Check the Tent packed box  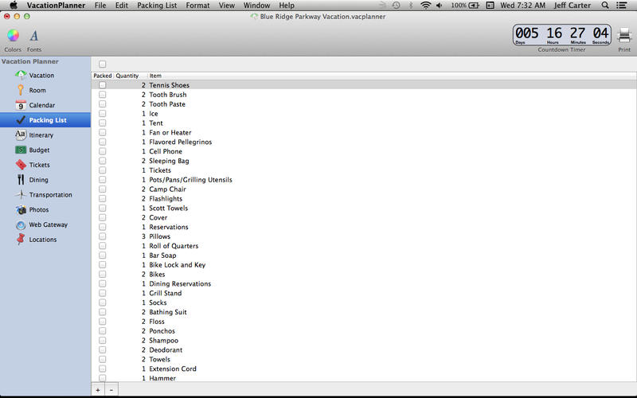point(103,123)
